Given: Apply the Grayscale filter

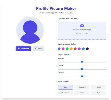Looking at the screenshot, I should click(82, 87).
